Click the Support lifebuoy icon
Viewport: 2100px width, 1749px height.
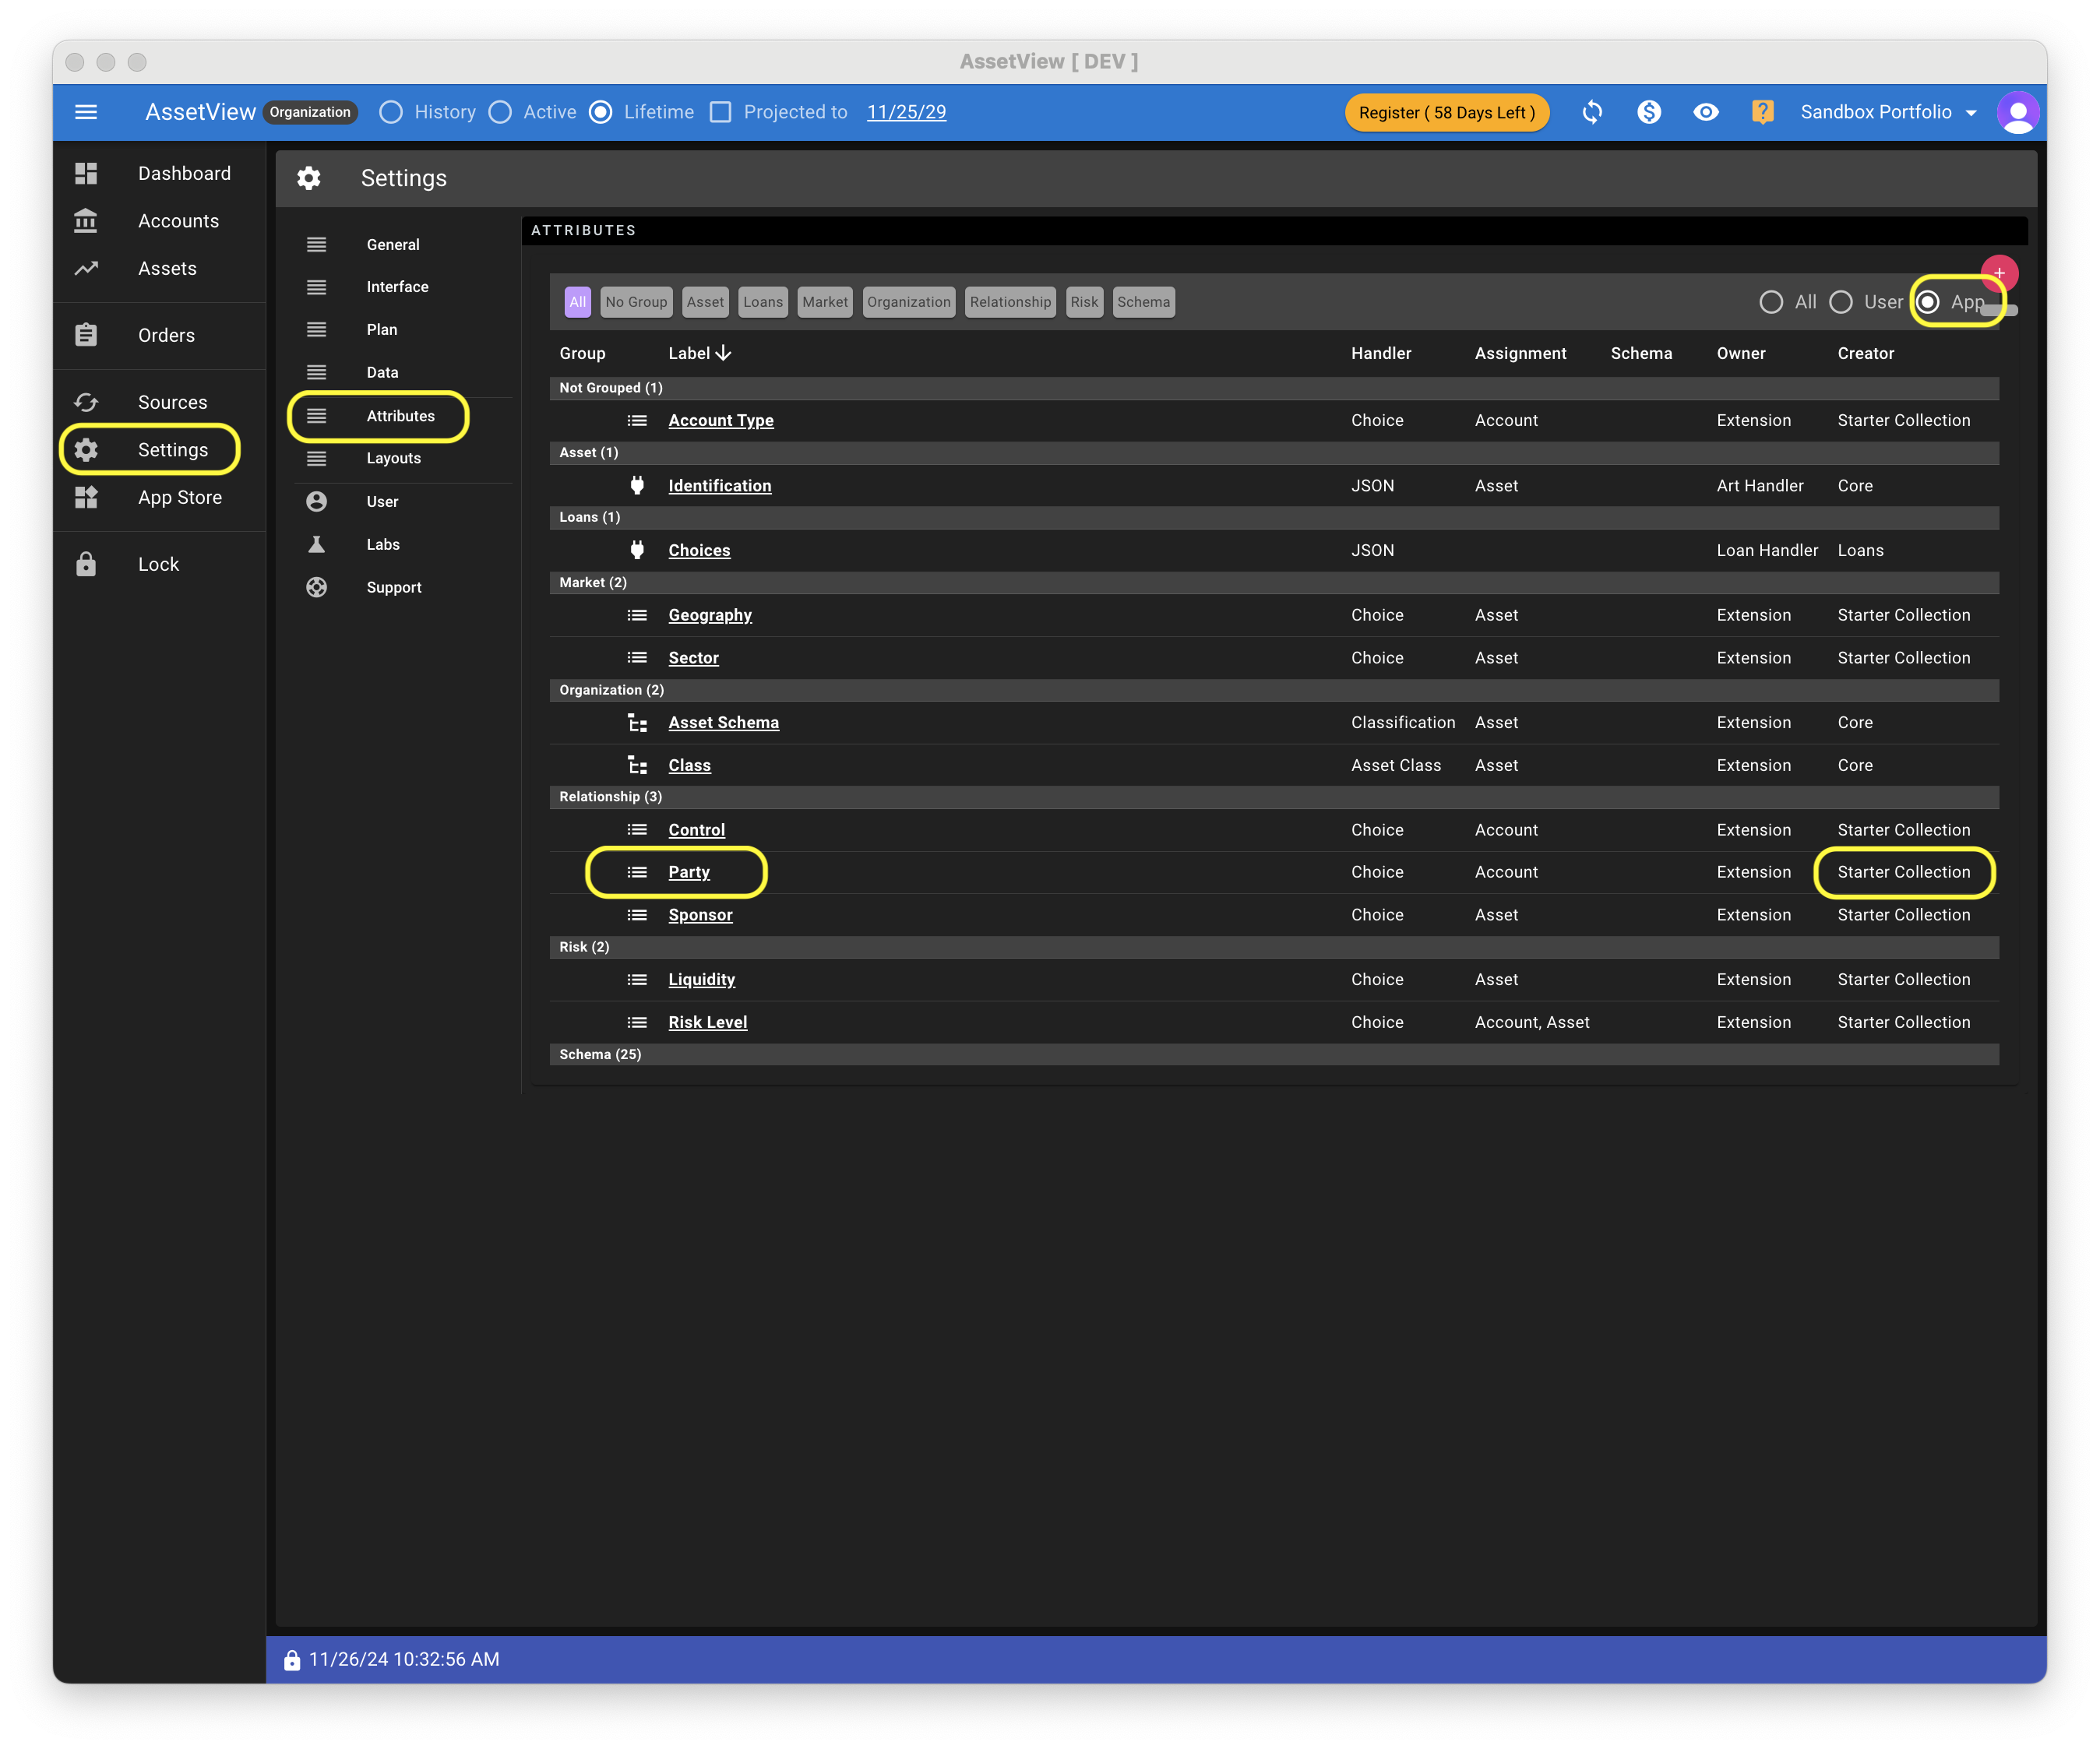[x=316, y=587]
